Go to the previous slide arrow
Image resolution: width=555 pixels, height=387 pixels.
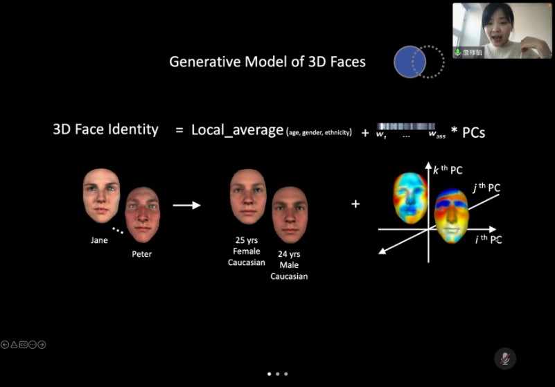[x=5, y=345]
